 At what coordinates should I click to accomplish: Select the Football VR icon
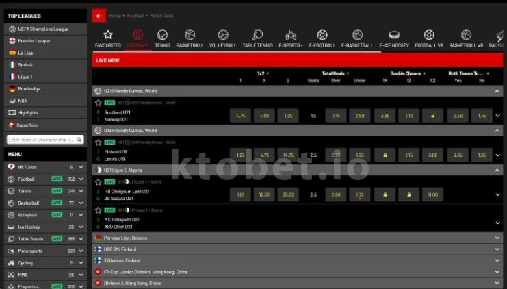point(429,35)
